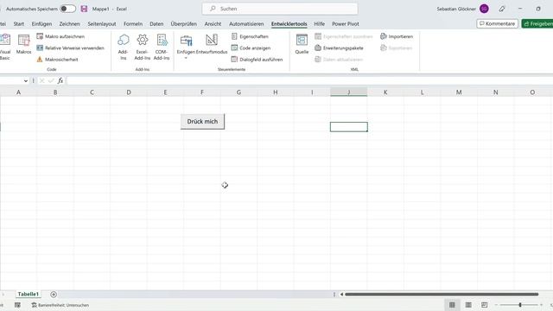Select column J header
Screen dimensions: 553x311
click(349, 92)
